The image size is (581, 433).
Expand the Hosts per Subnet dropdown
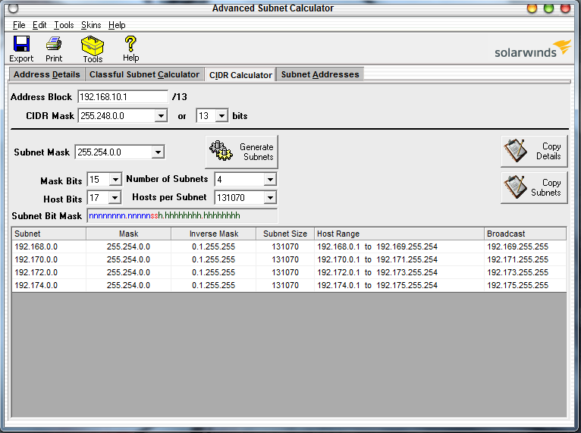coord(270,198)
